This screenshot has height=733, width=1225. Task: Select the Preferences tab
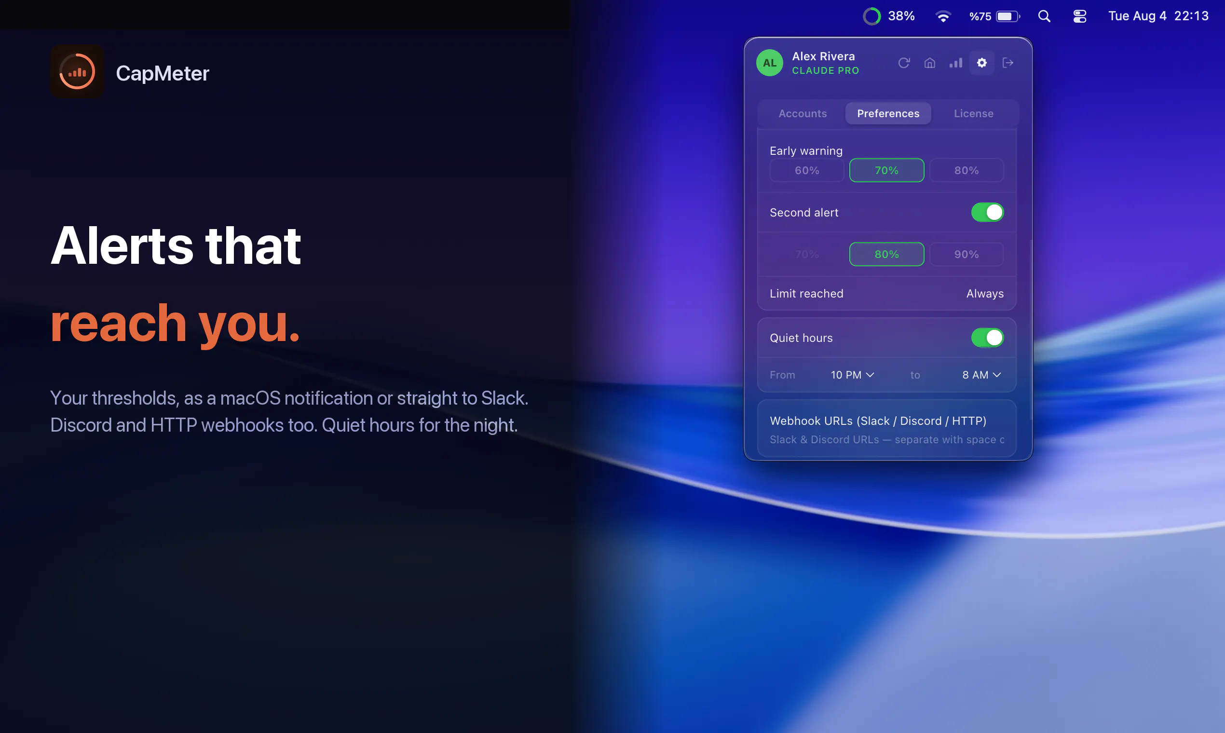[x=888, y=114]
